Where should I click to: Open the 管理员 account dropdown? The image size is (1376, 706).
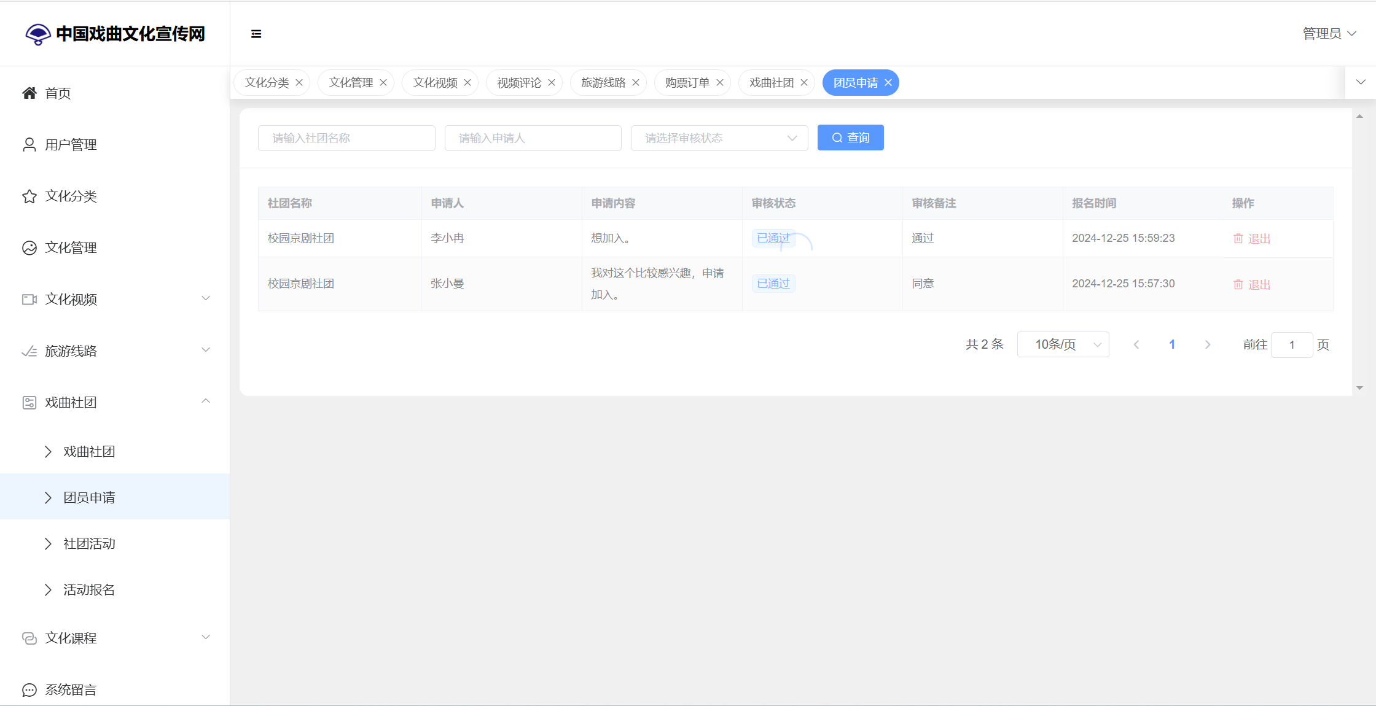1329,34
